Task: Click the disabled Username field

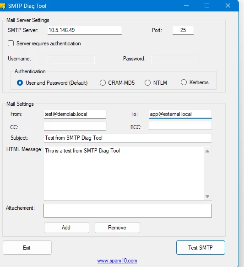Action: pyautogui.click(x=71, y=60)
